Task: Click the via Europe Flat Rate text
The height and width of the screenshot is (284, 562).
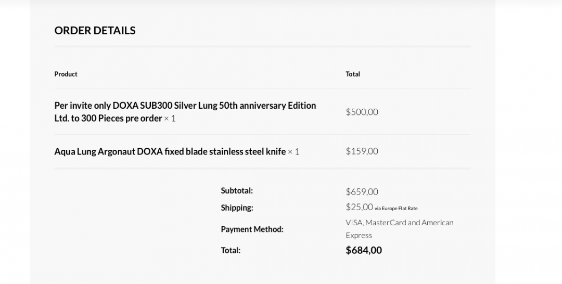Action: pos(396,209)
